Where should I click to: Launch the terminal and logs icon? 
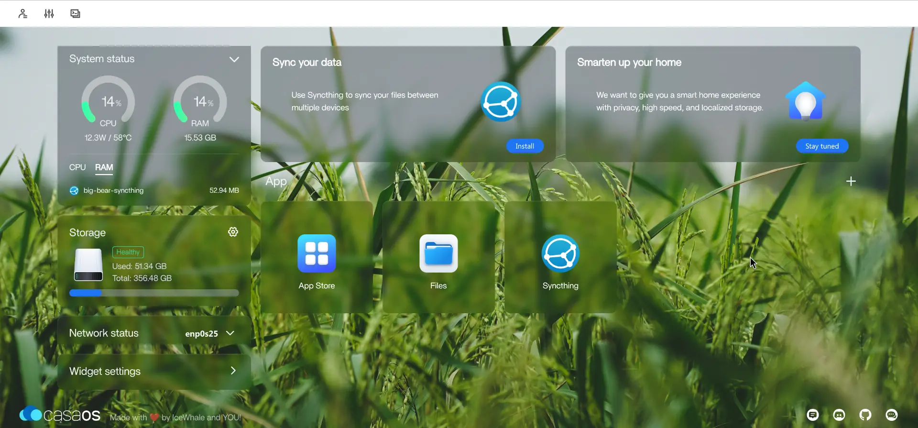(75, 13)
